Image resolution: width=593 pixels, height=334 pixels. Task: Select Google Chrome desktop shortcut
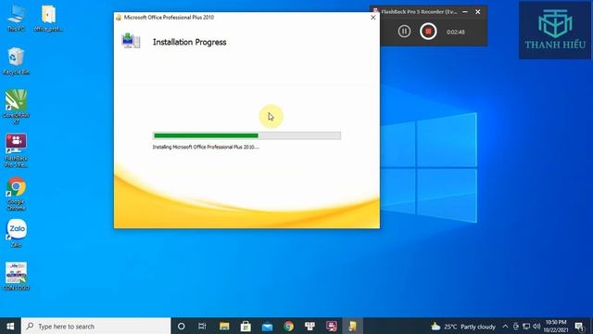coord(16,194)
